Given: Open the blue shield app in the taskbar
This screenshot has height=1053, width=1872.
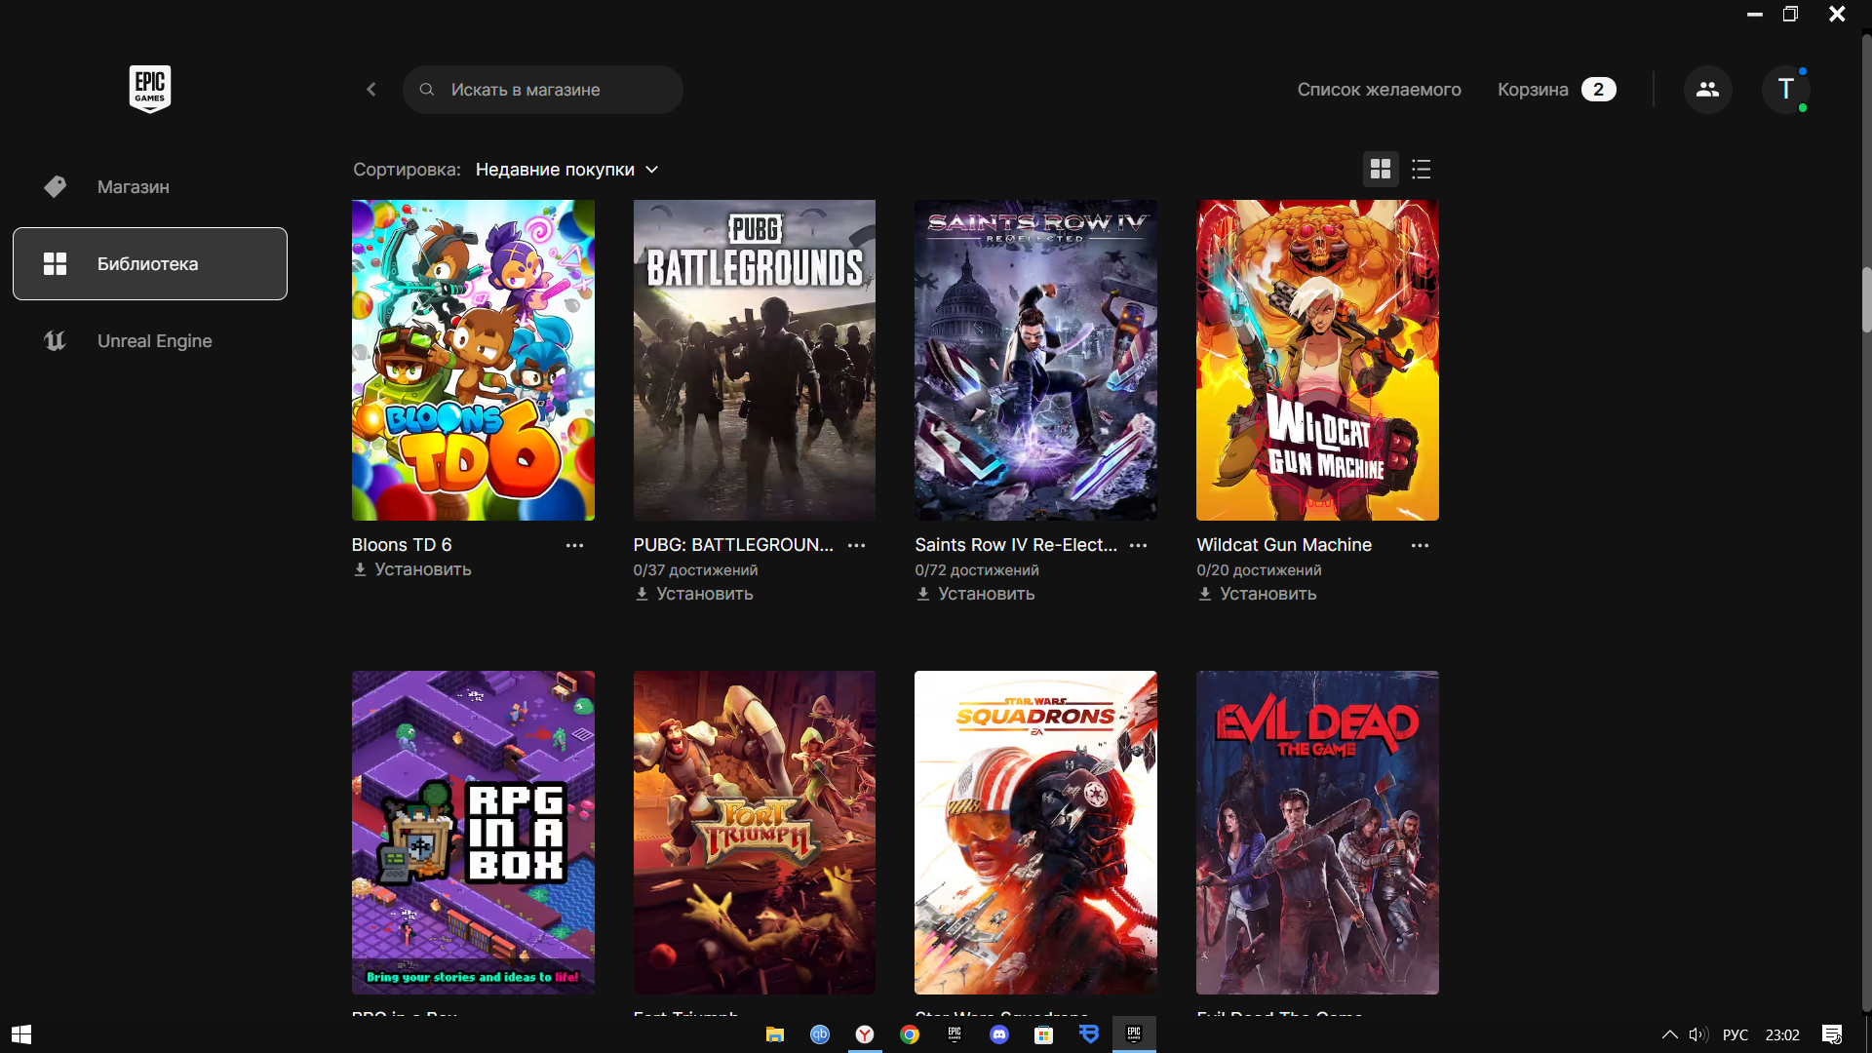Looking at the screenshot, I should [1089, 1034].
